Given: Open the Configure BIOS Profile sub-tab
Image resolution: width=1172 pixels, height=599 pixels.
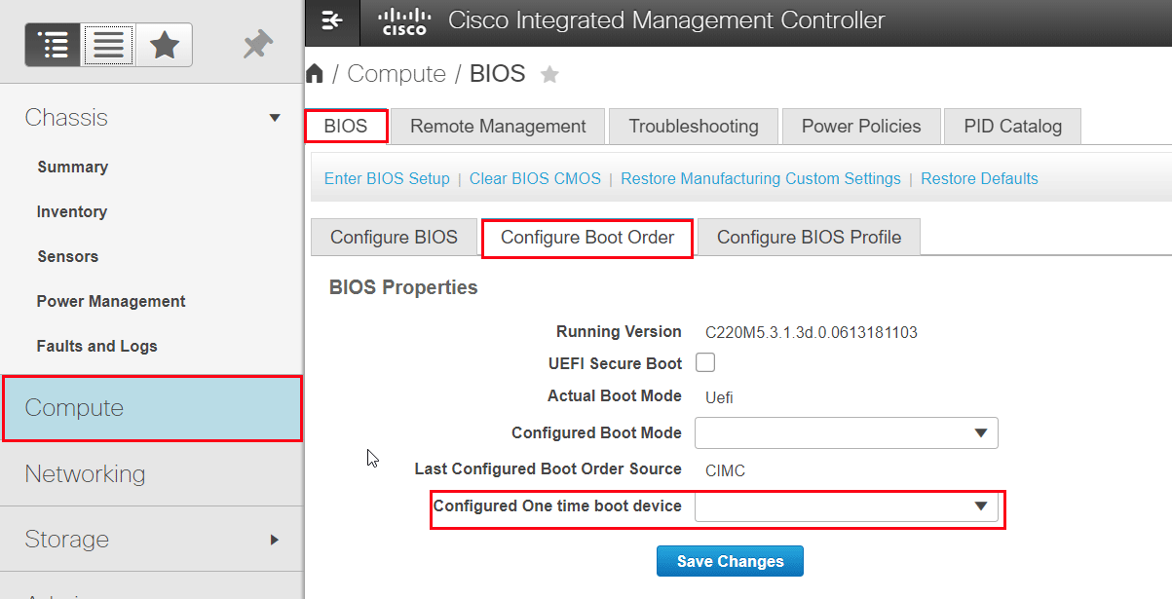Looking at the screenshot, I should [x=810, y=238].
